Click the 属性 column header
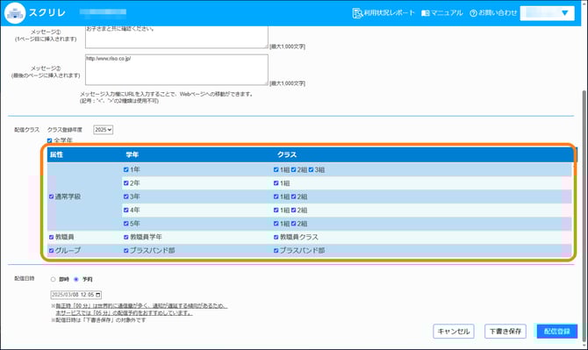This screenshot has height=350, width=588. [57, 154]
